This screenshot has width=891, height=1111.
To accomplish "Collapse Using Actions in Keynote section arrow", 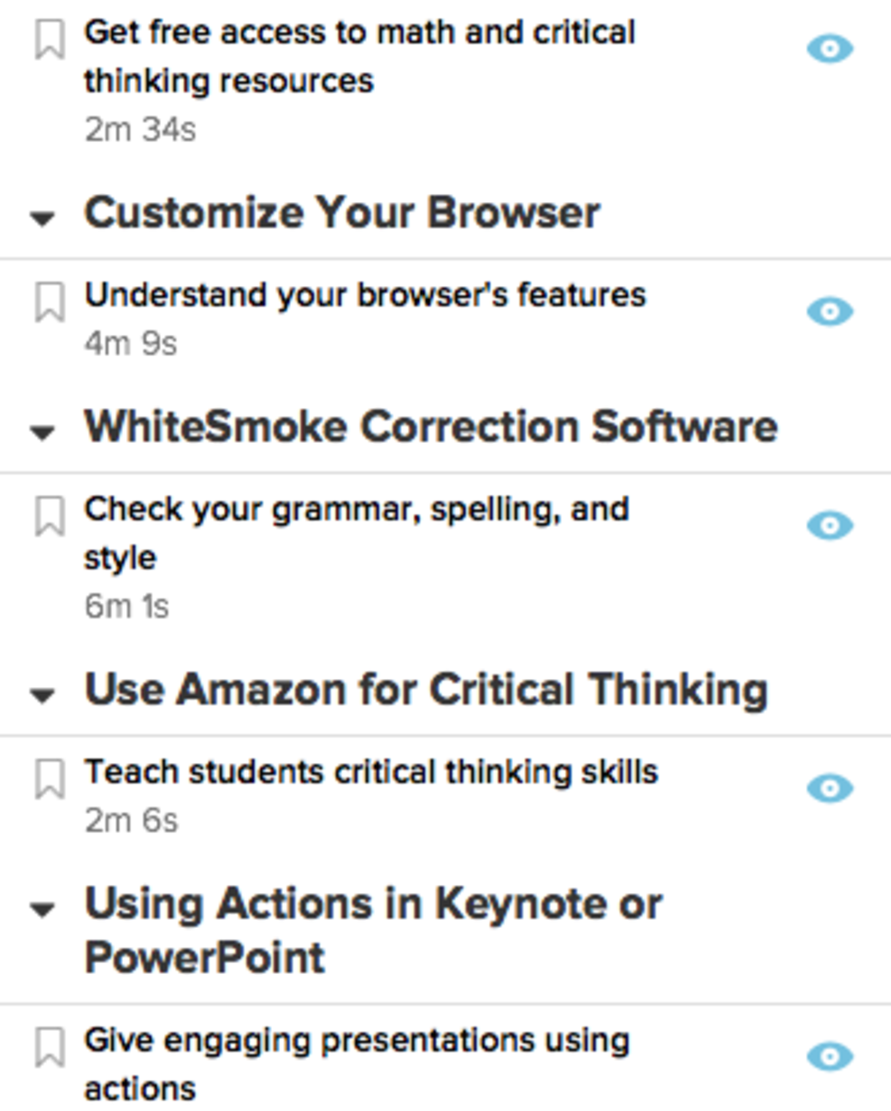I will [42, 909].
